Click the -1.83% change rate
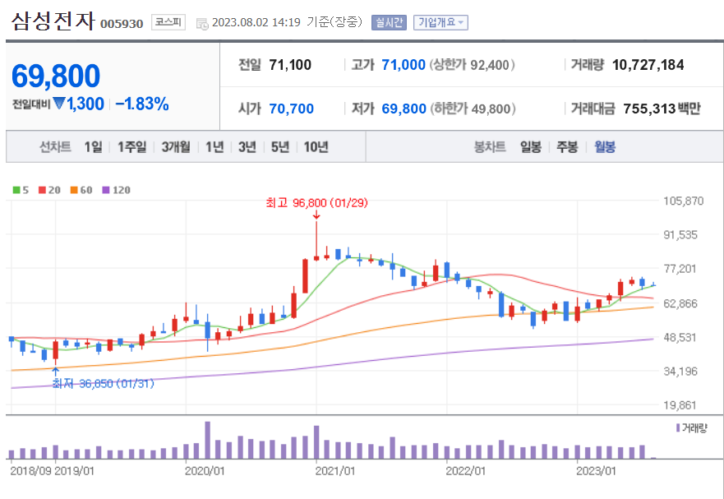Image resolution: width=724 pixels, height=499 pixels. tap(141, 104)
